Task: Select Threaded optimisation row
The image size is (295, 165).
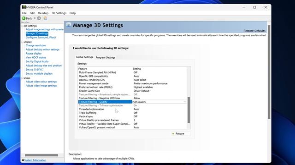Action: (133, 109)
